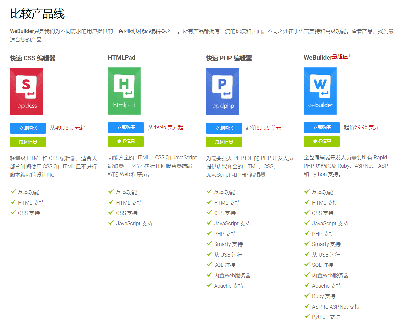Screen dimensions: 403x329
Task: Click 立即购买 for HTMLPad
Action: [126, 128]
